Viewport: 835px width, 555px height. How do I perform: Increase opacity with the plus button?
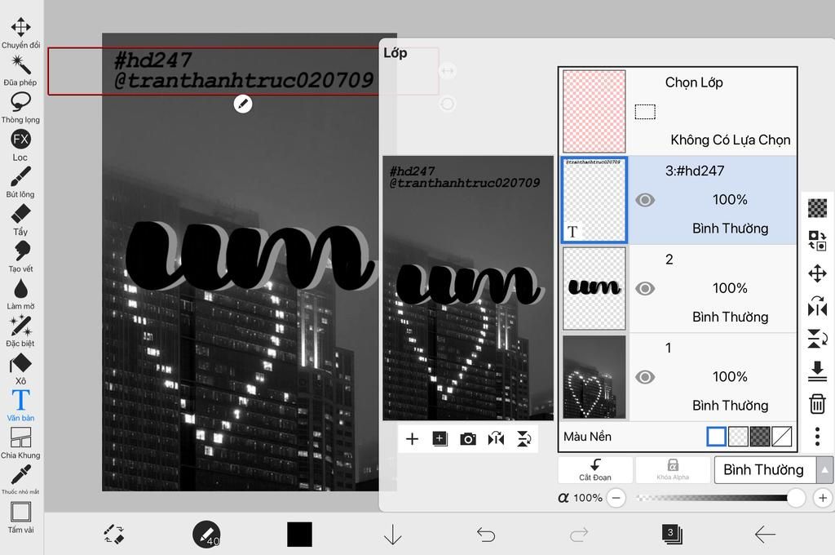point(823,498)
